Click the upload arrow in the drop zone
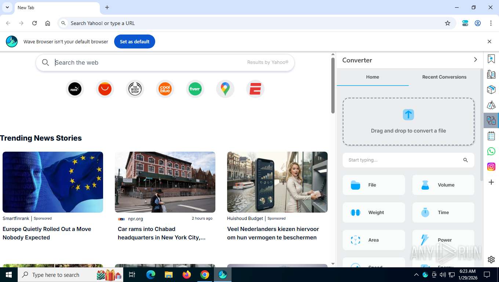 tap(408, 115)
